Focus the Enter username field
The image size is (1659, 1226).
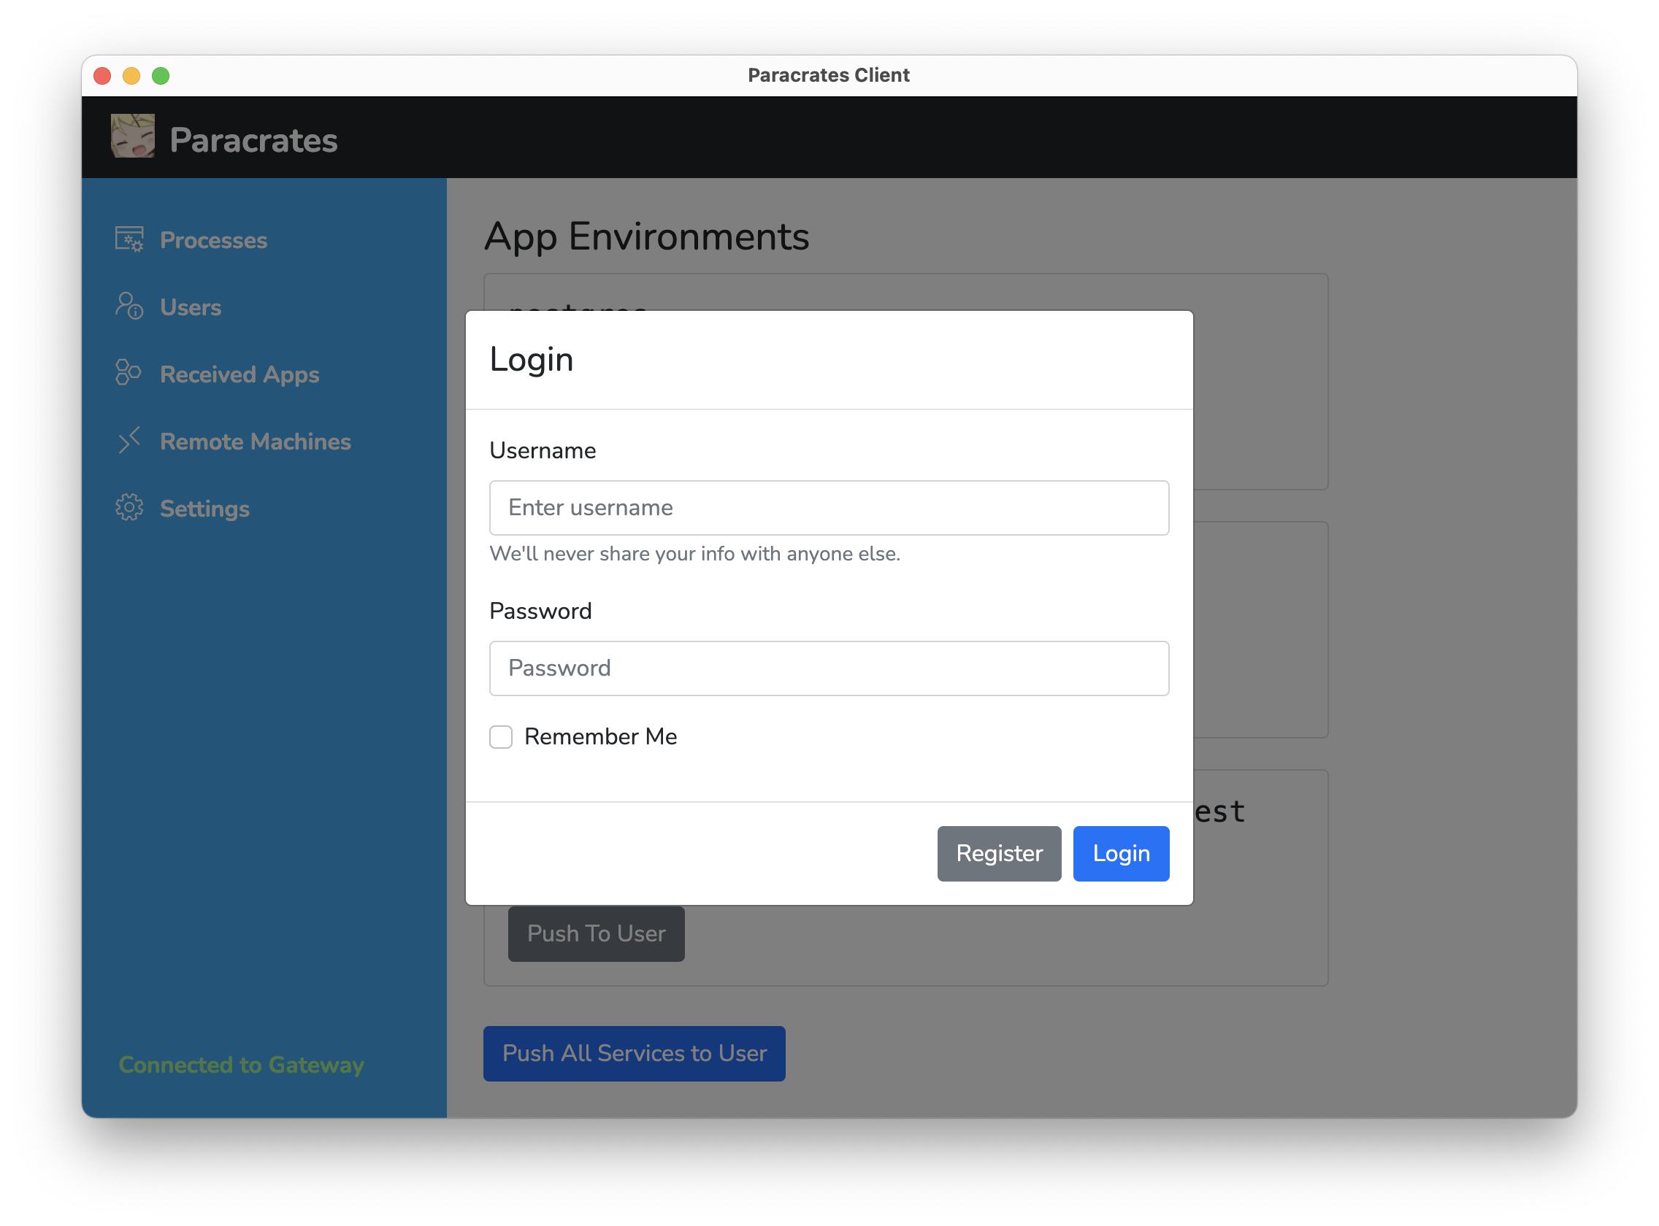(829, 508)
